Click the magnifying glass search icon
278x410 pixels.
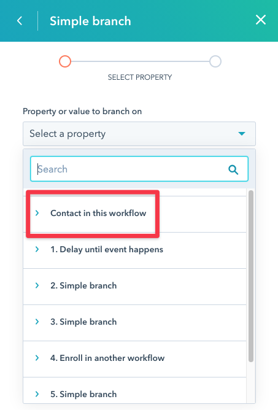coord(233,169)
